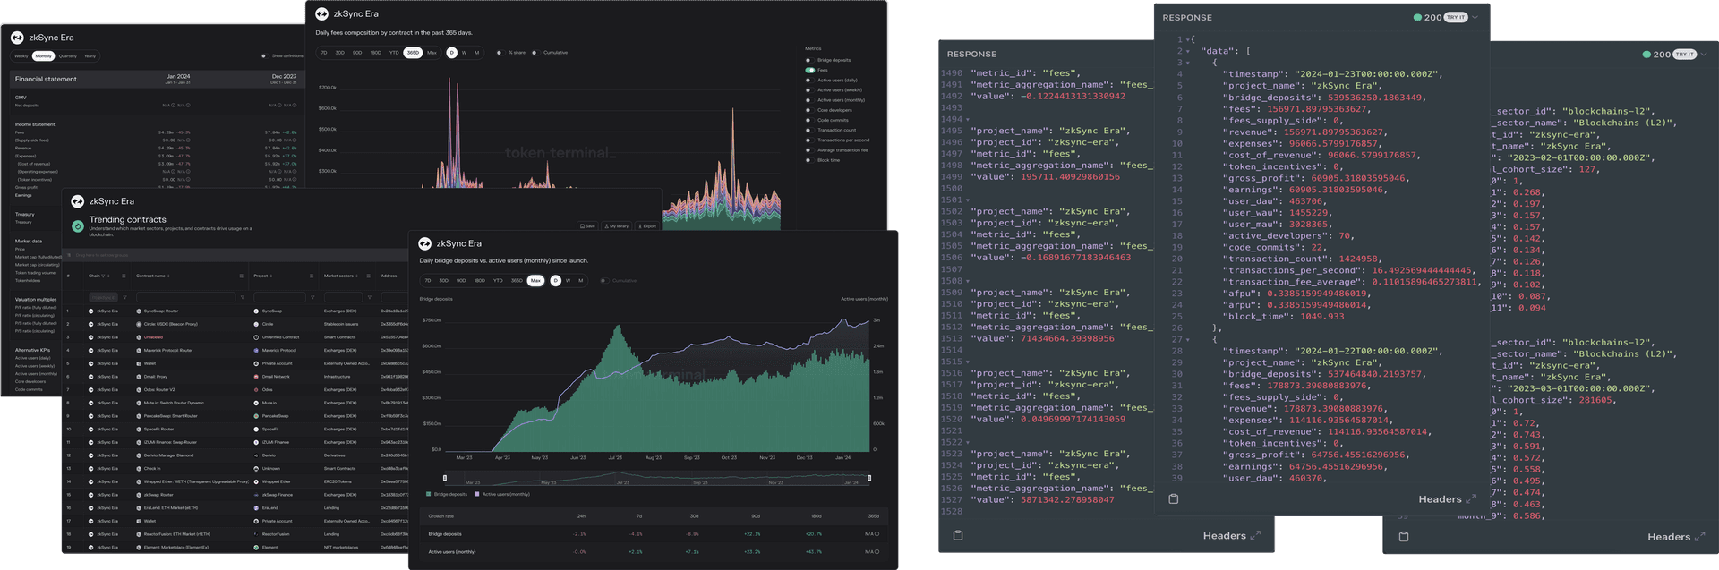Click the copy icon in the right Response panel

(1404, 536)
